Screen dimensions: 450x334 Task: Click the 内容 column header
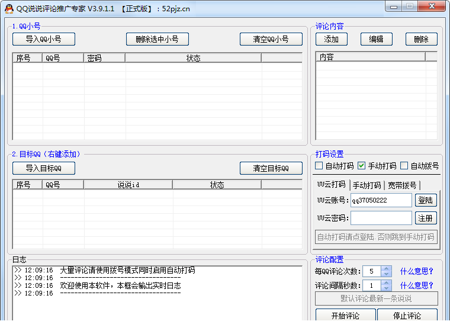coord(371,57)
